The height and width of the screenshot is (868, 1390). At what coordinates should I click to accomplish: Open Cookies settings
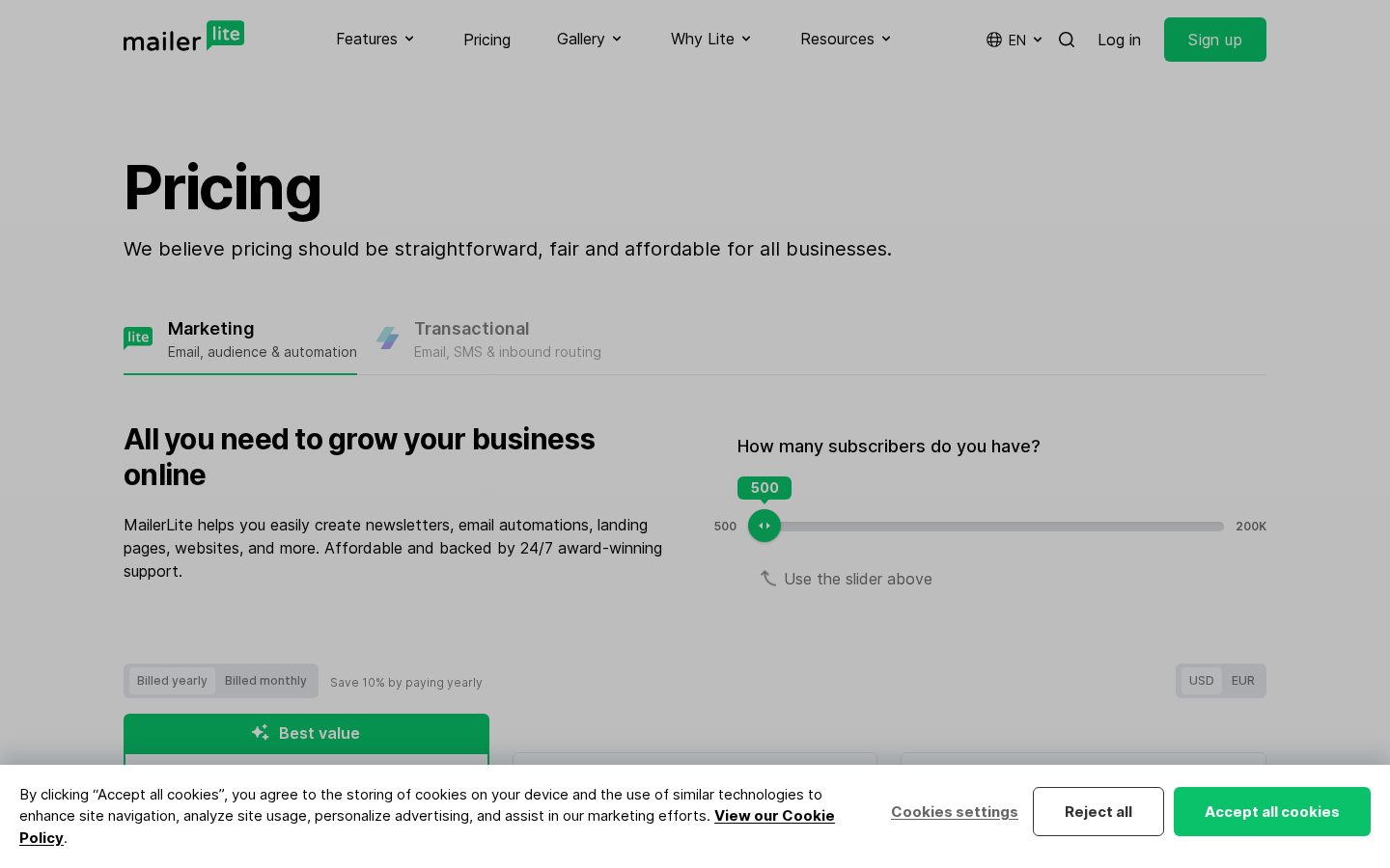[955, 812]
